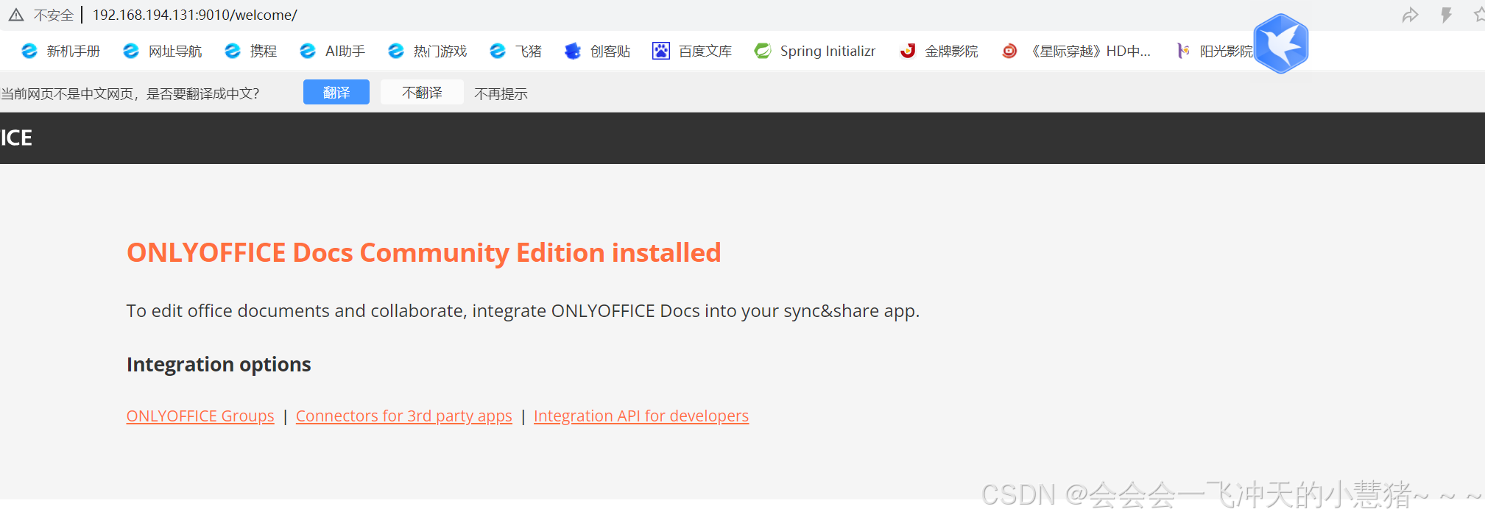The width and height of the screenshot is (1485, 520).
Task: Click the 当前网页不是中文网页 prompt text
Action: (x=130, y=93)
